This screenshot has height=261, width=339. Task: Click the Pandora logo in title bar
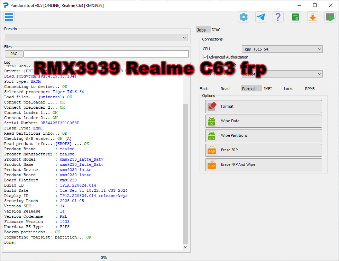click(6, 5)
